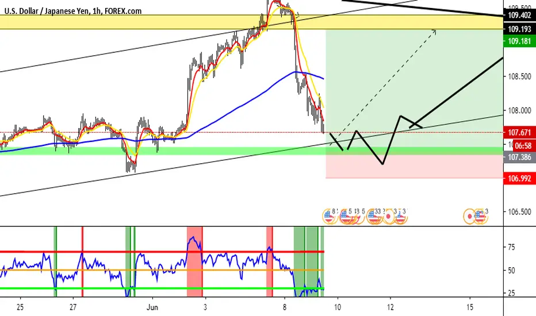
Task: Click the red 107.671 current price label
Action: point(519,133)
